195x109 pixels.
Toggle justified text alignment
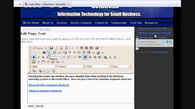[x=100, y=57]
